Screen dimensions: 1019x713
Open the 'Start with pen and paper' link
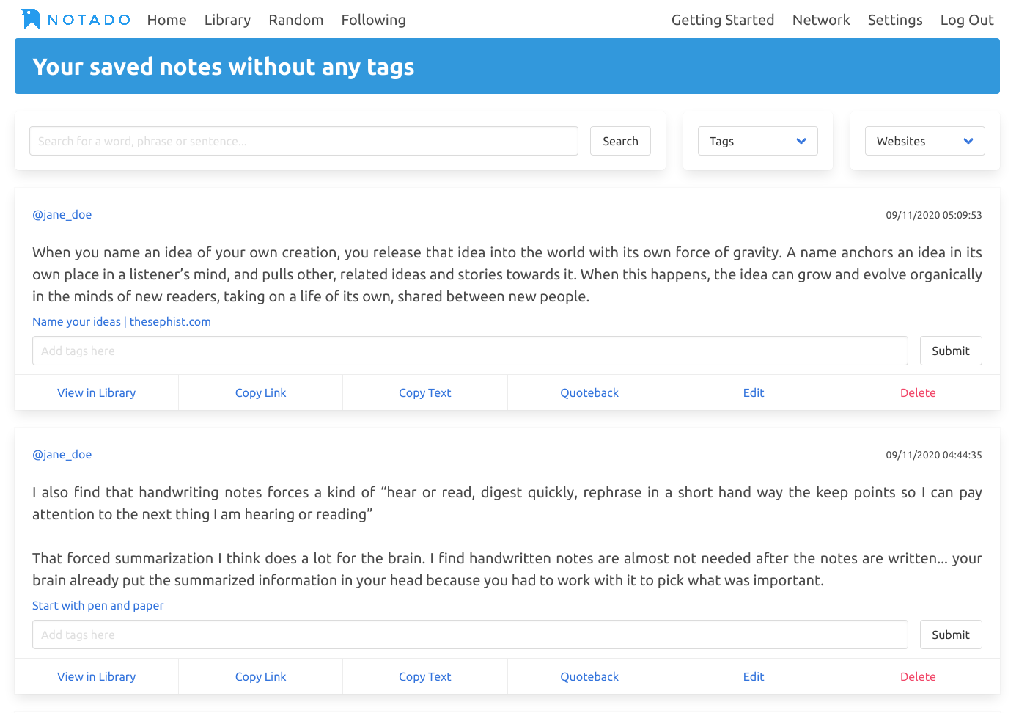pos(98,605)
